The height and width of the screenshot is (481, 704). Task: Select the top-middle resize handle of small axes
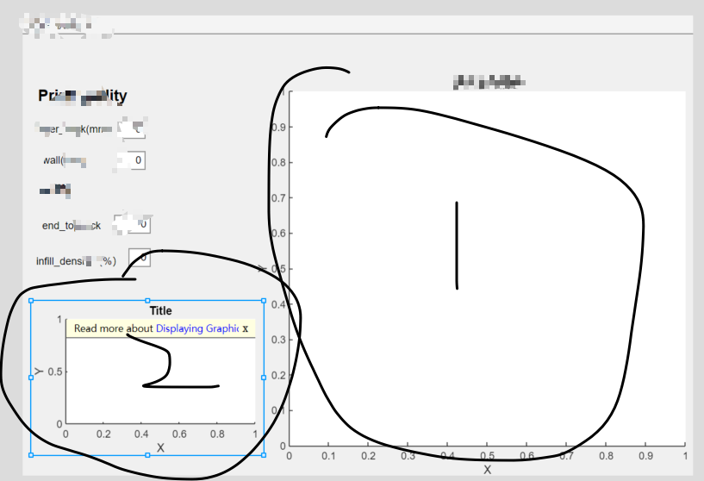[x=147, y=301]
